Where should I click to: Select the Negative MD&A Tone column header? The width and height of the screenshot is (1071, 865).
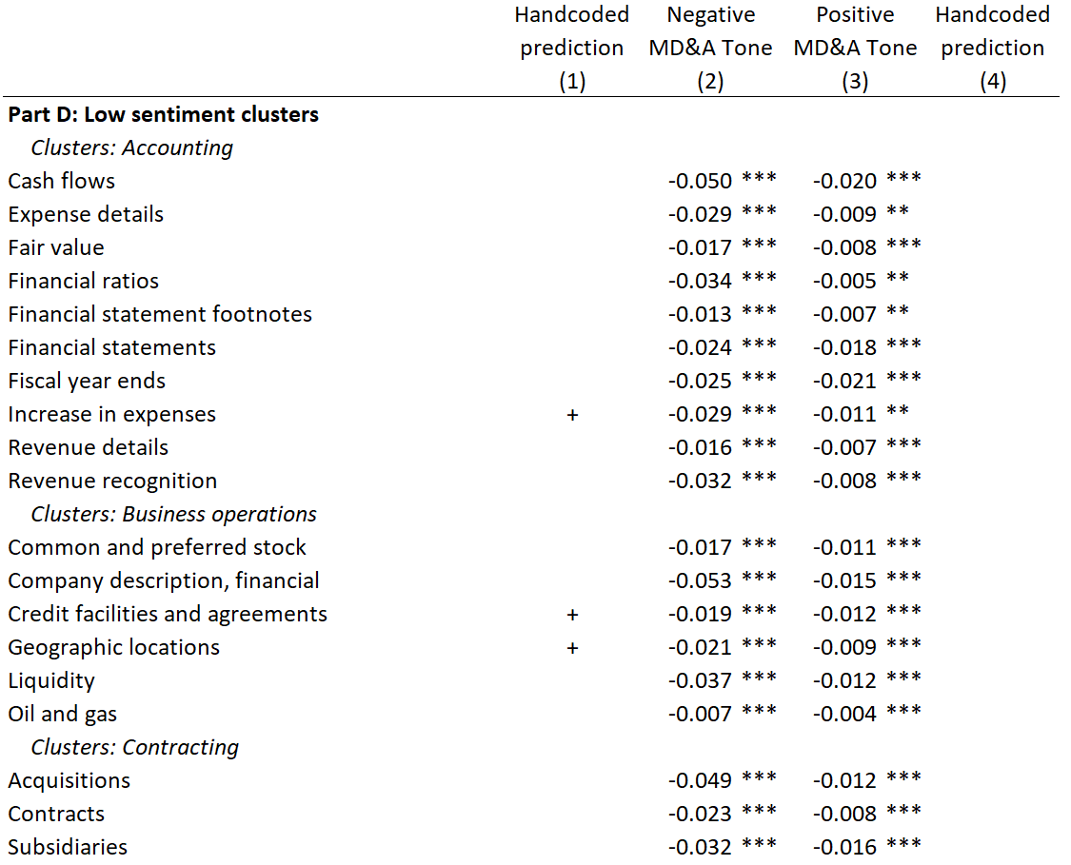(x=710, y=48)
